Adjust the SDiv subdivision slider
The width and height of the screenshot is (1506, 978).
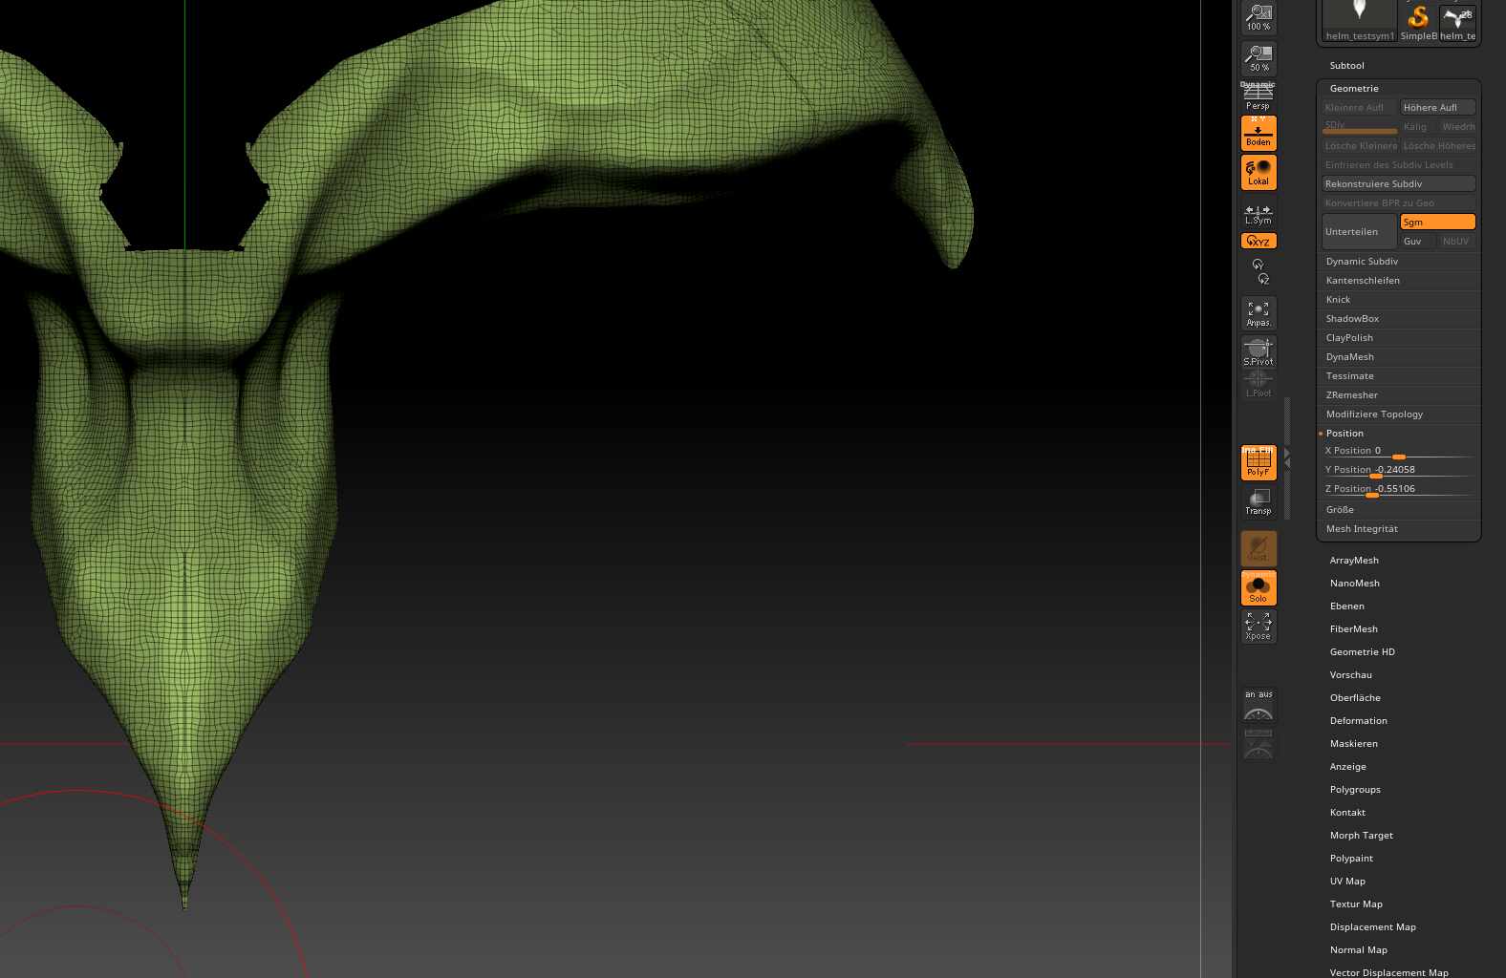click(1360, 127)
